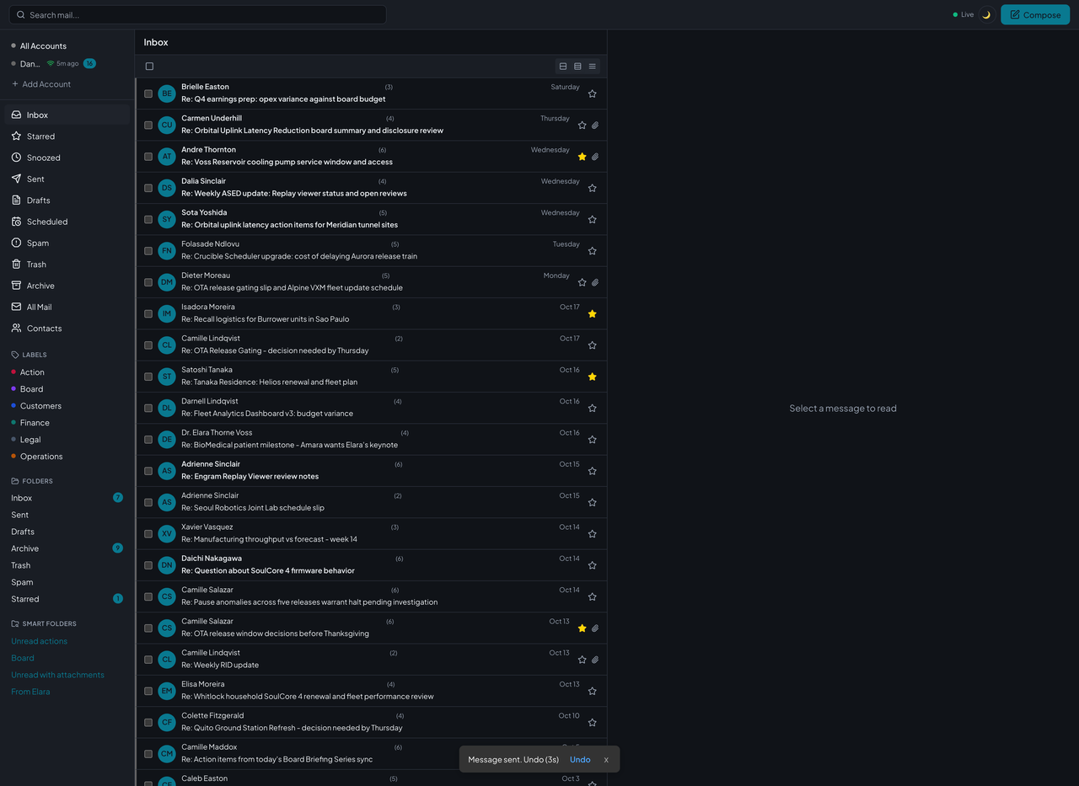The width and height of the screenshot is (1079, 786).
Task: Switch to the comfortable split density view
Action: pyautogui.click(x=563, y=67)
